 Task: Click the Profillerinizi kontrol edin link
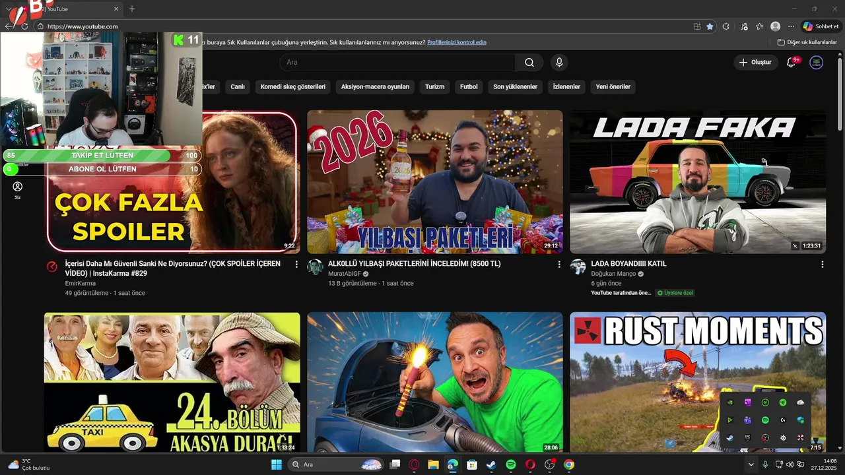point(457,42)
